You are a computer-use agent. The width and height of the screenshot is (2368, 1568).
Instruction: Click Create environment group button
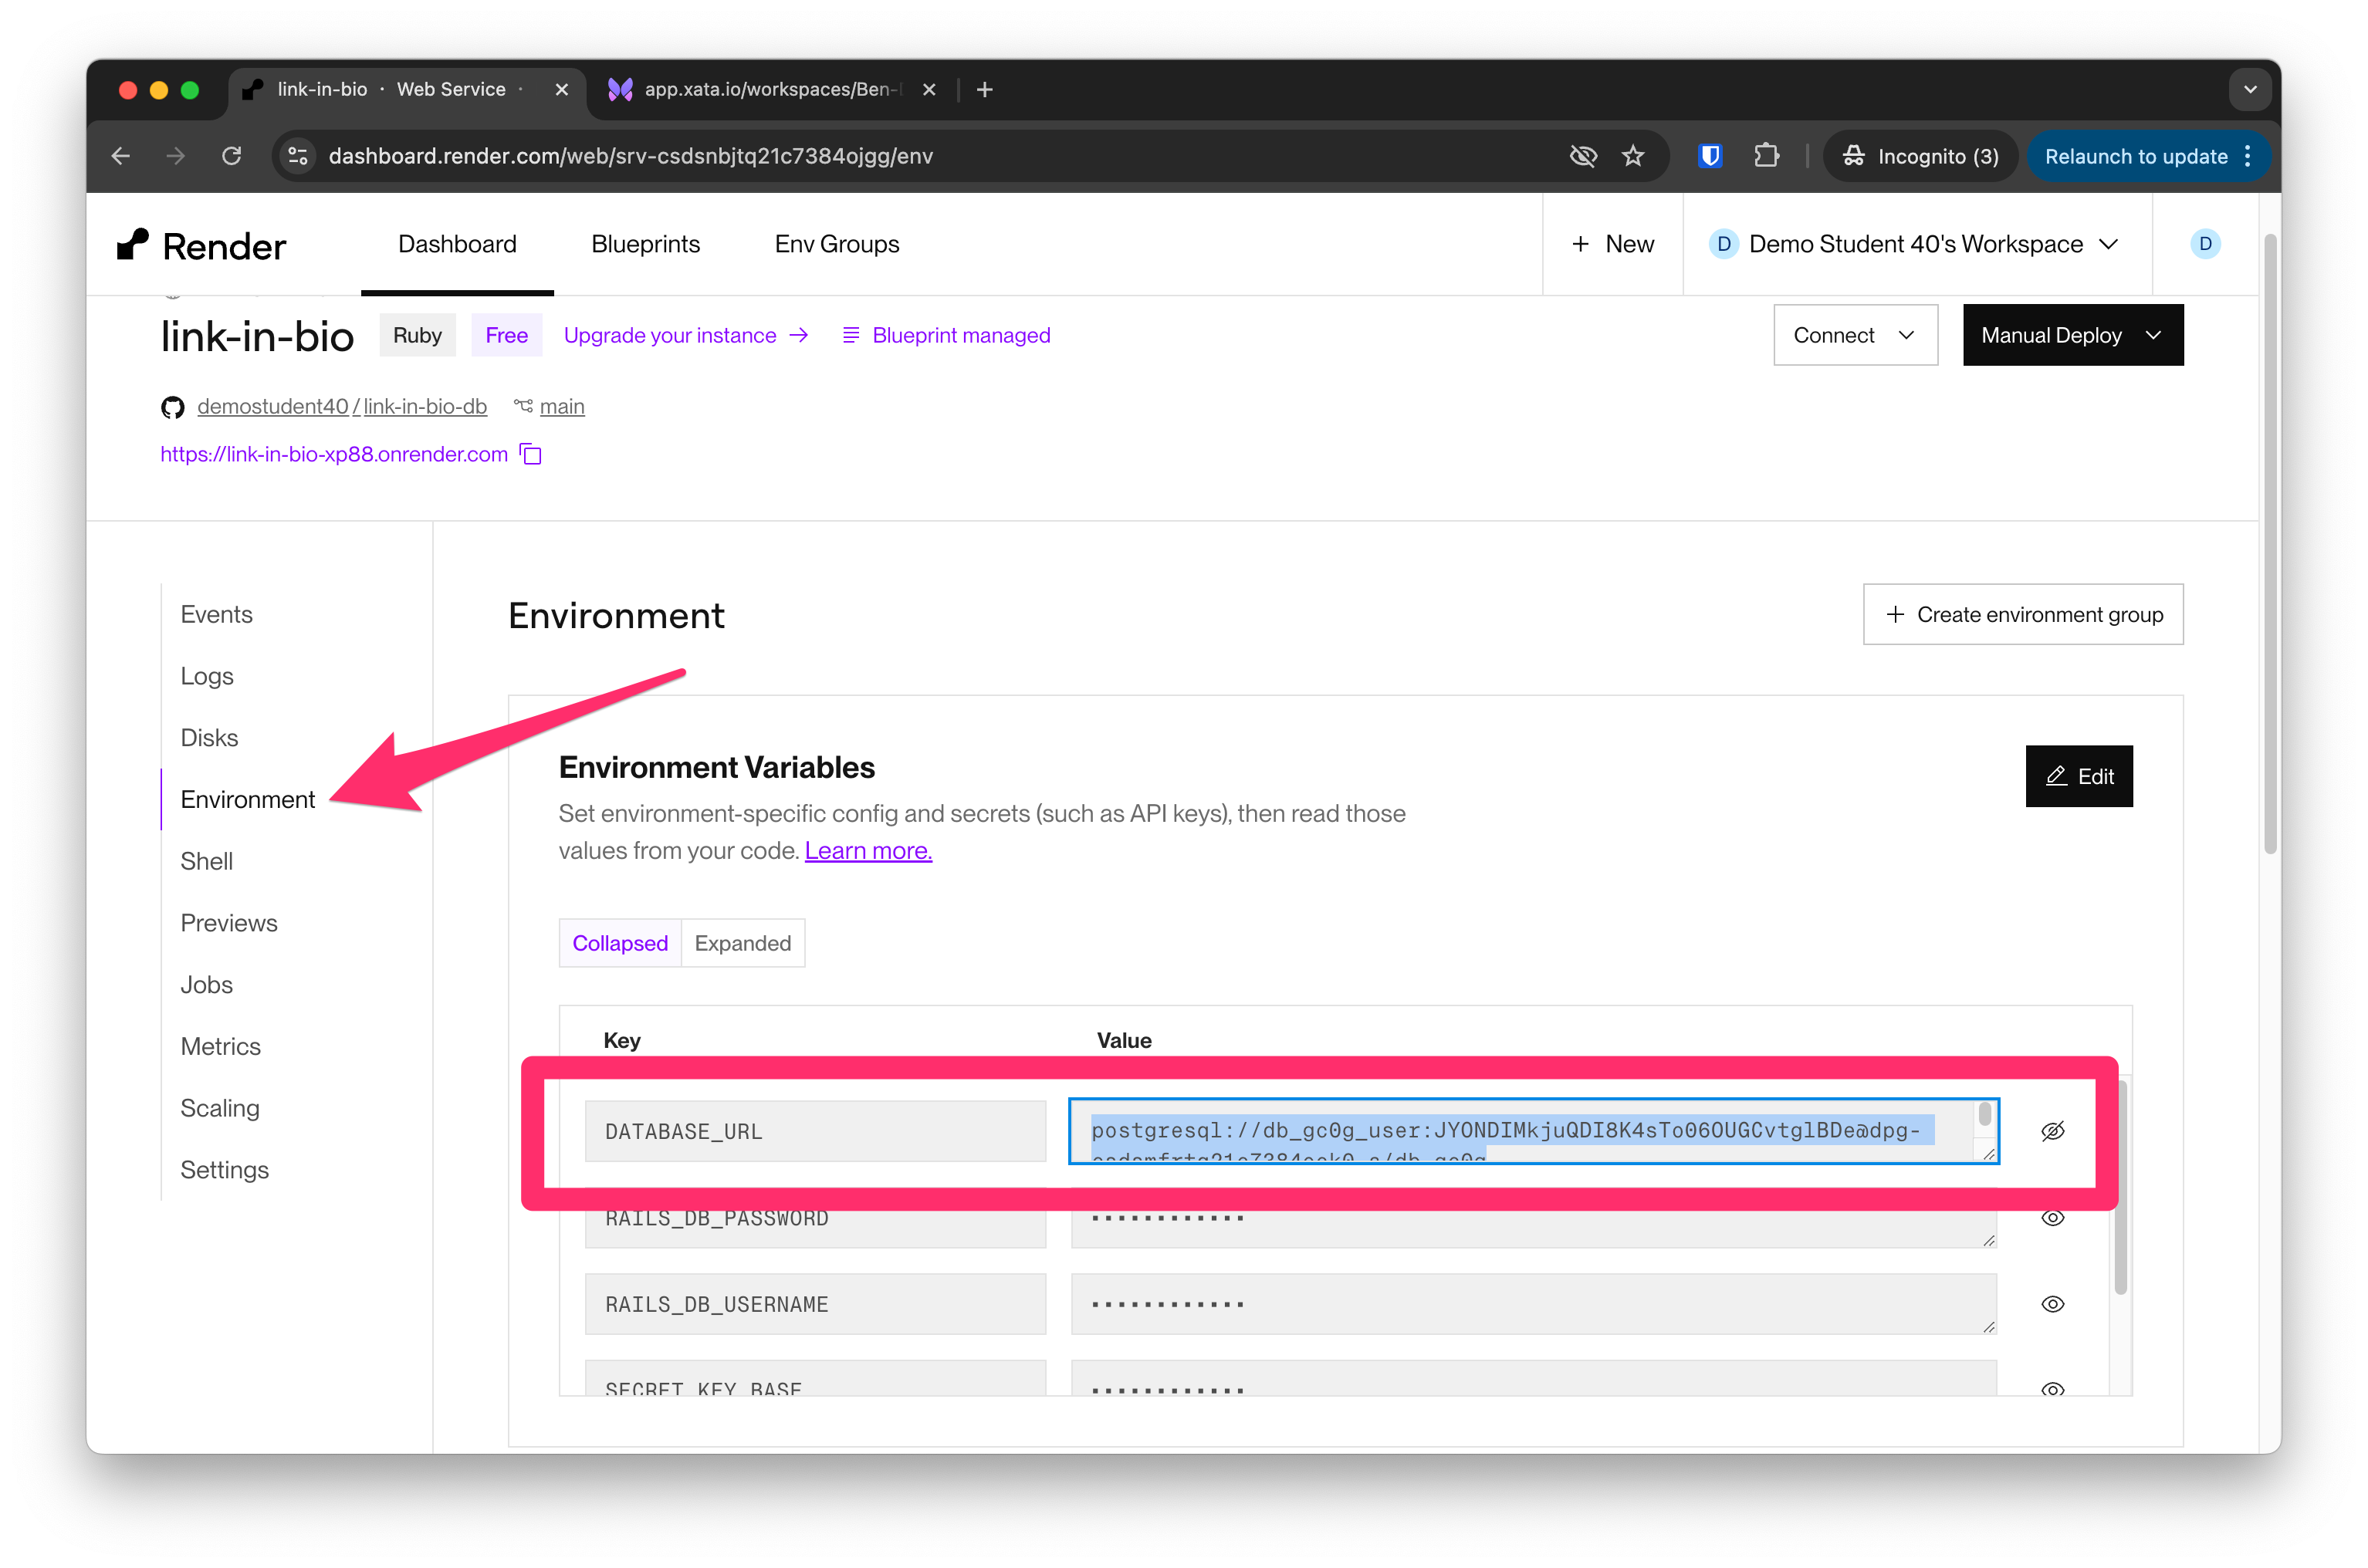point(2023,614)
